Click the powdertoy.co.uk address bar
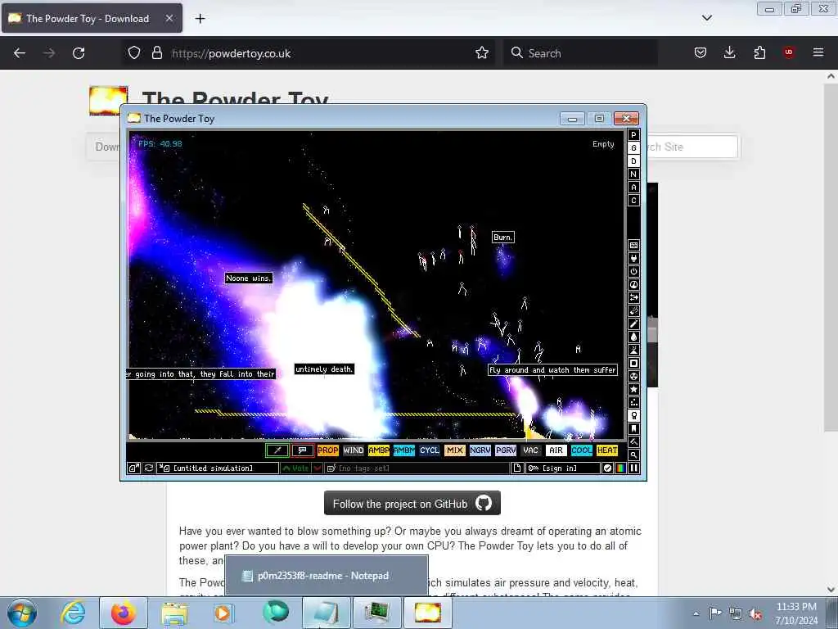 click(x=309, y=53)
